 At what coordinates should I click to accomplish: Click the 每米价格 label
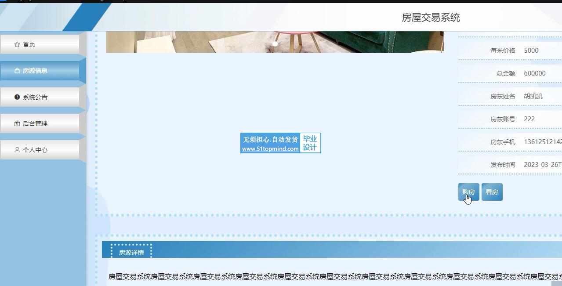(x=503, y=51)
